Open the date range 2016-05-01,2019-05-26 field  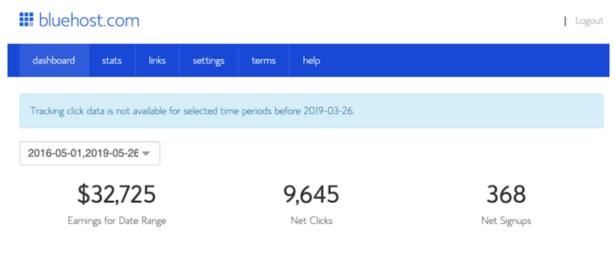pos(89,153)
